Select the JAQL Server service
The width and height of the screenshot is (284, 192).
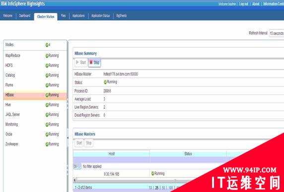(x=35, y=115)
